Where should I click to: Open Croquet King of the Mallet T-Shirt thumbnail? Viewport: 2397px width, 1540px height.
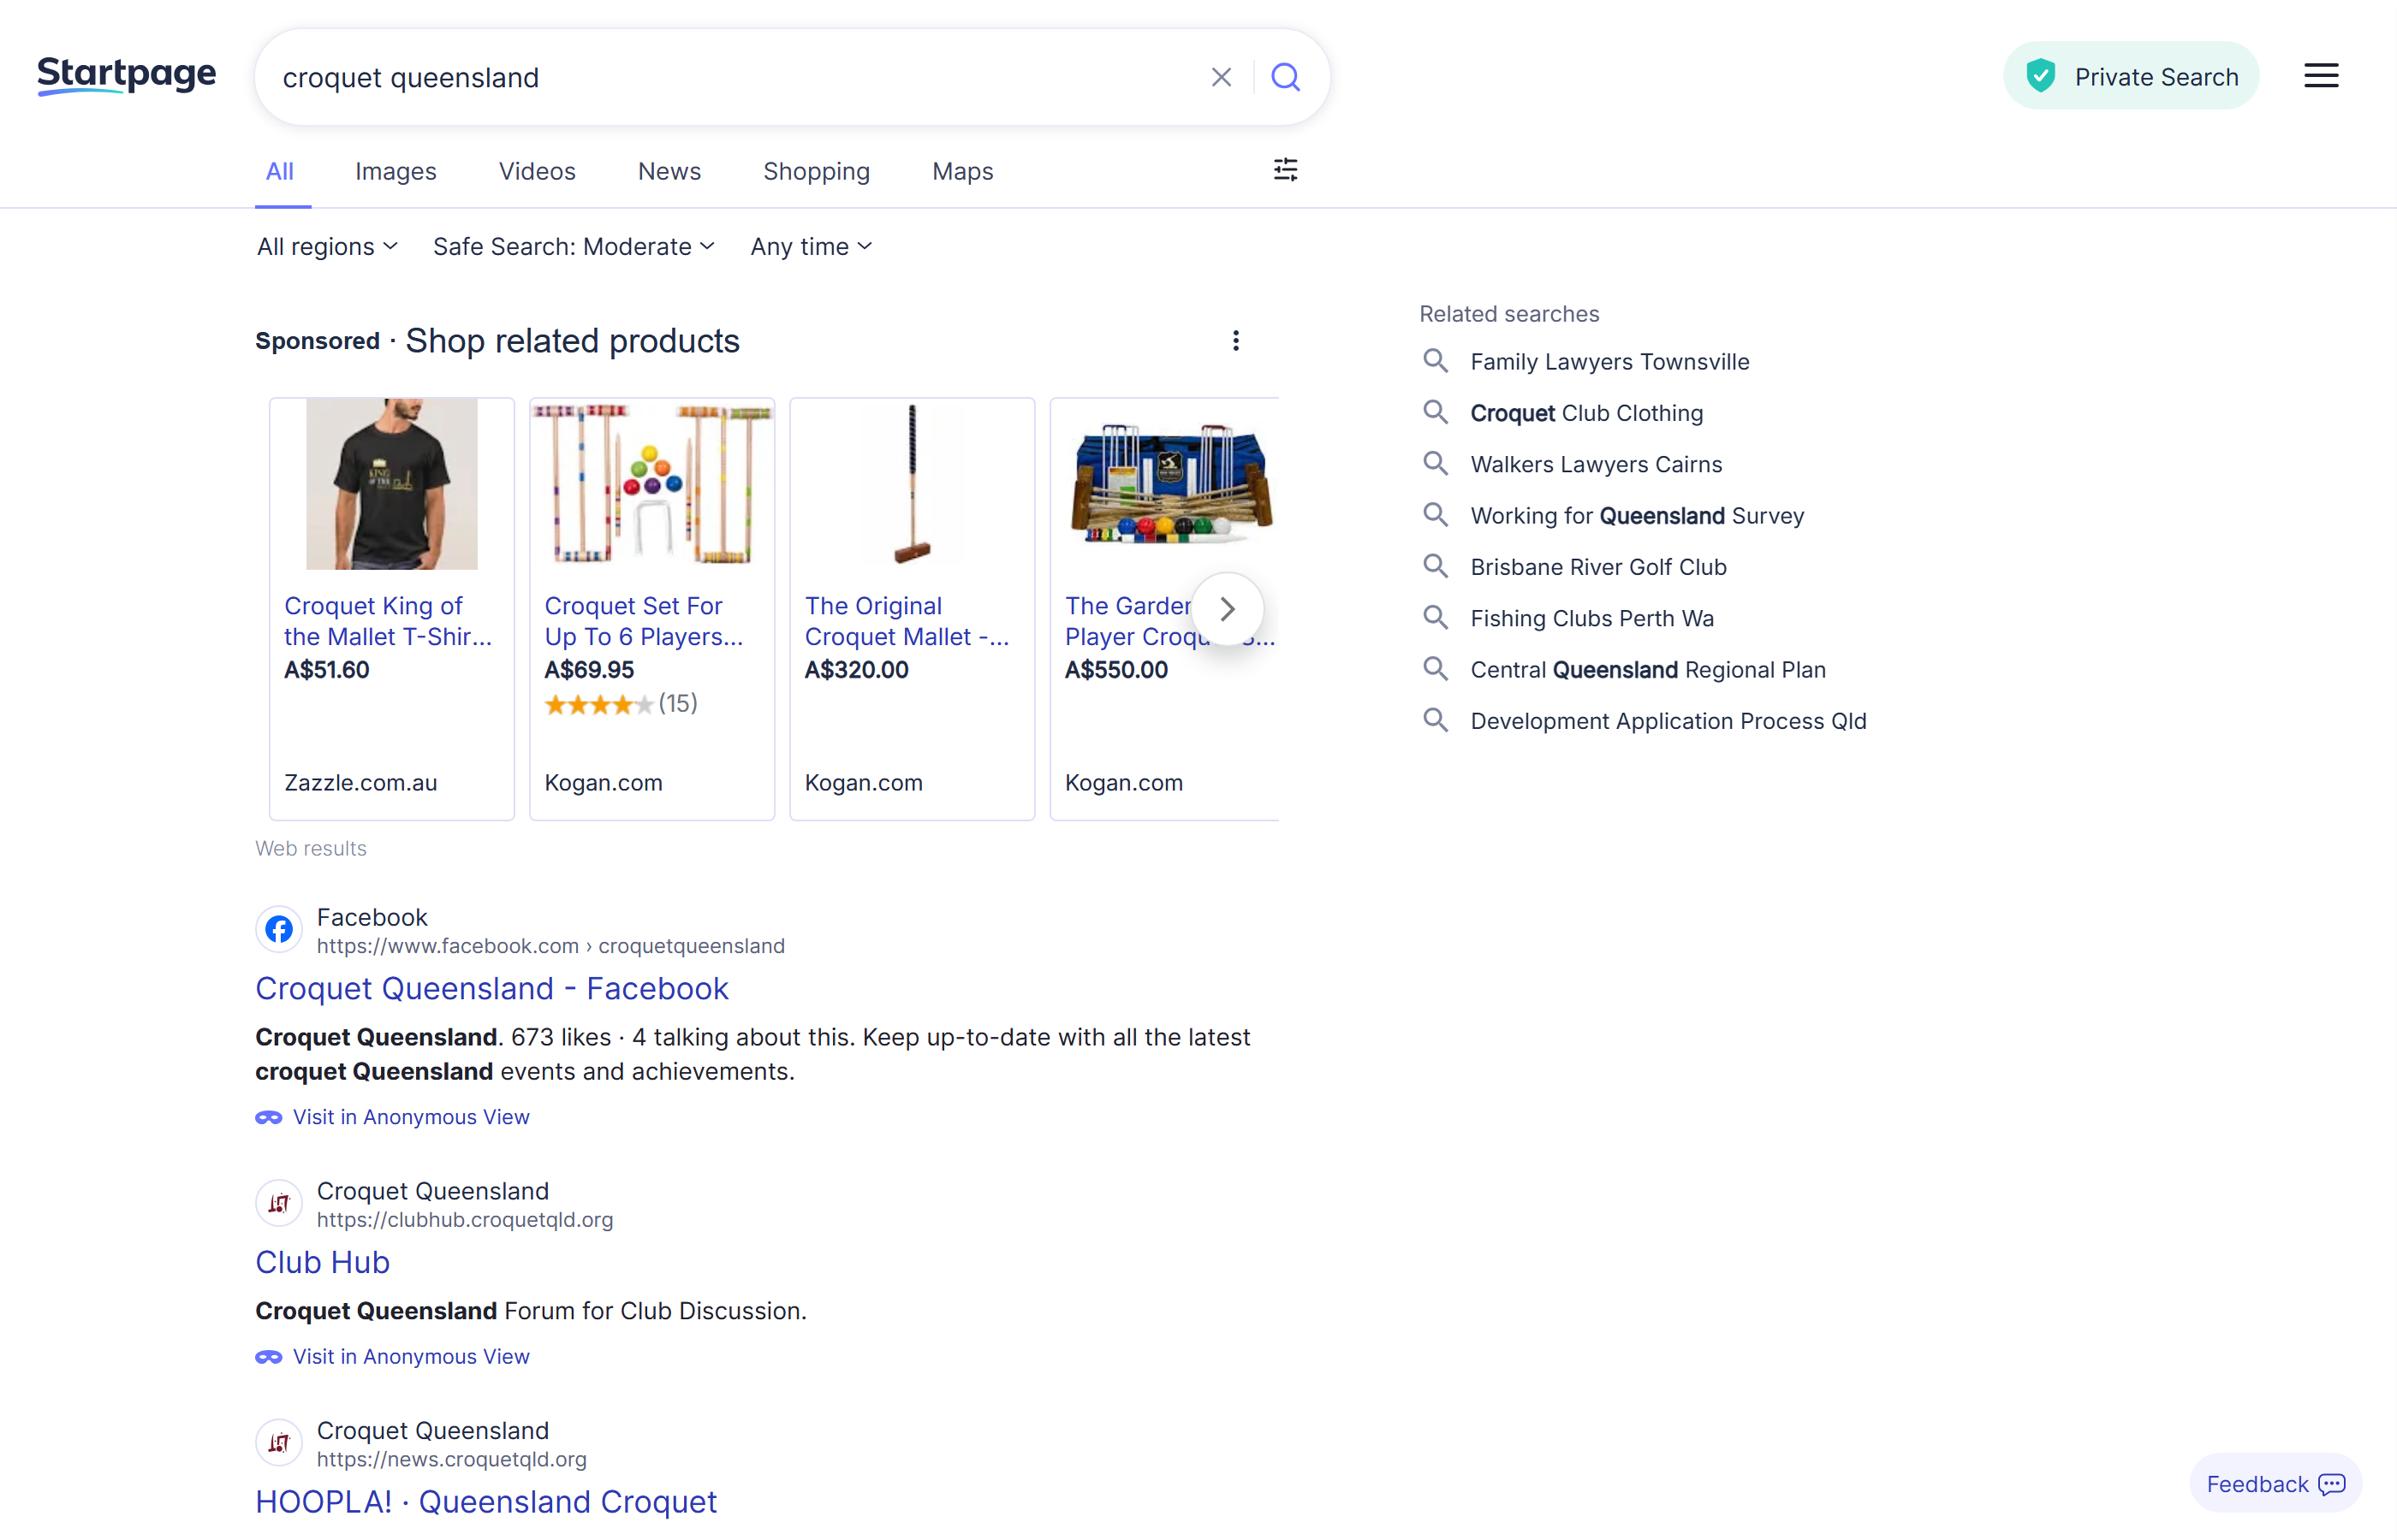(x=392, y=484)
